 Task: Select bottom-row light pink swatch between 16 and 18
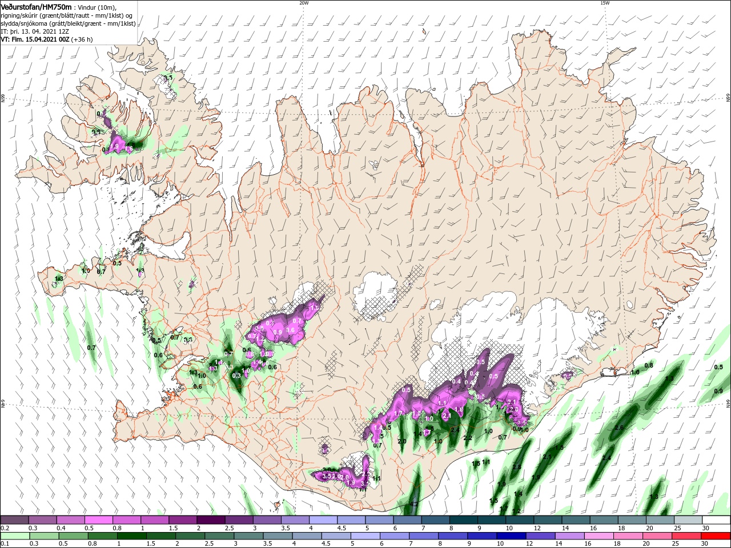[600, 536]
